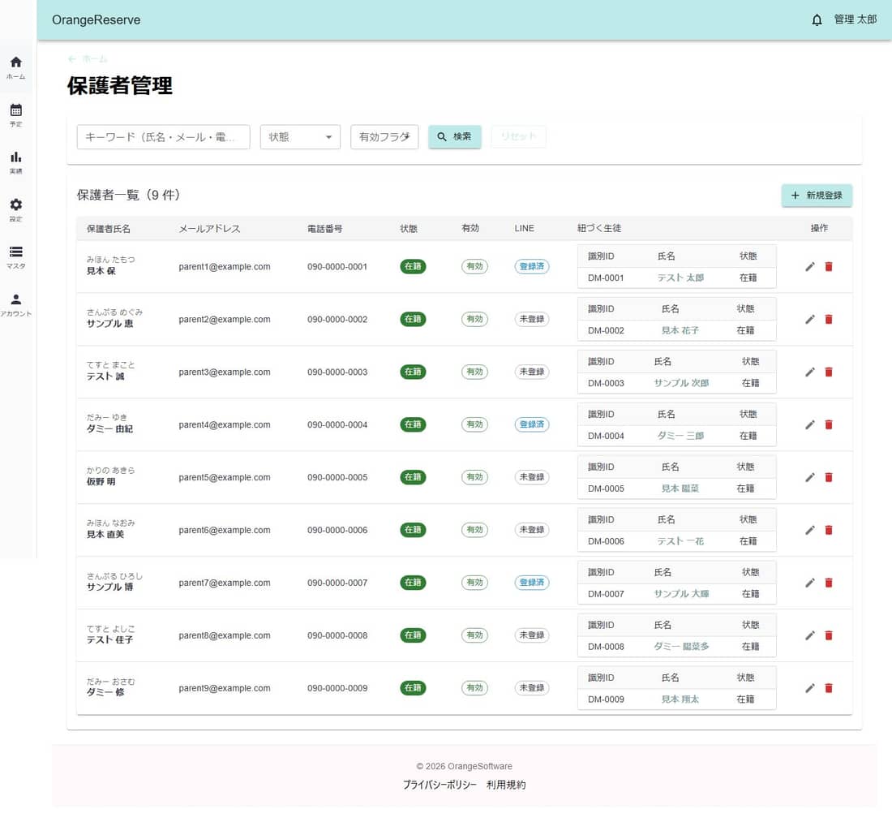Follow the ホーム breadcrumb back link
Screen dimensions: 892x822
pos(88,59)
